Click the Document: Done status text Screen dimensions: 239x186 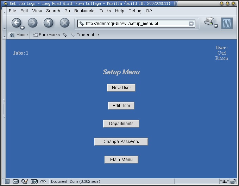[x=75, y=181]
